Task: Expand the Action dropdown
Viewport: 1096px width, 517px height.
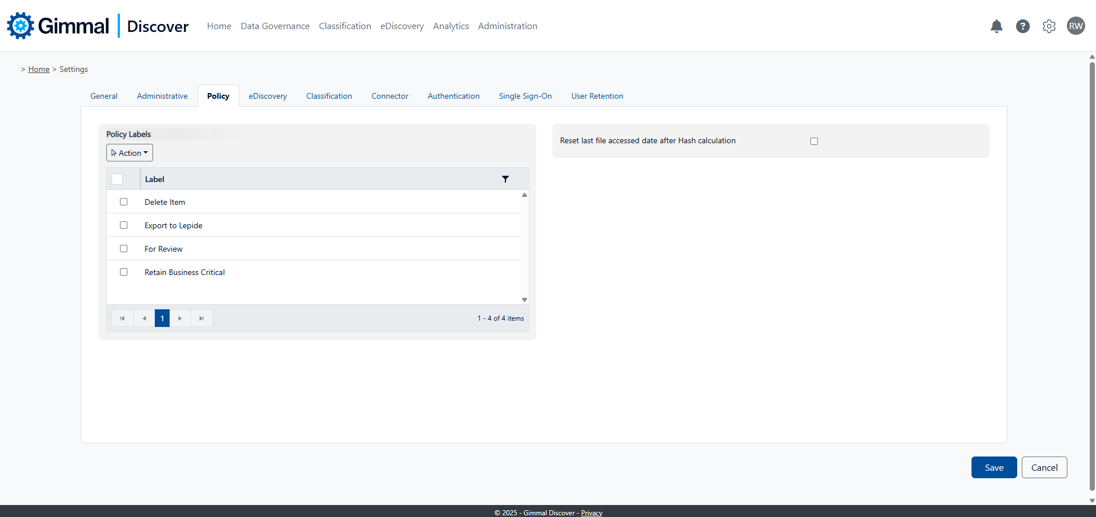Action: click(x=130, y=153)
